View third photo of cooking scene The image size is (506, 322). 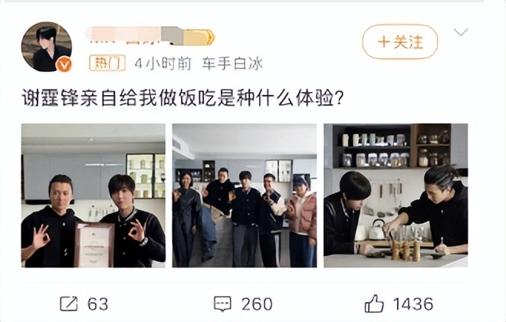coord(396,195)
